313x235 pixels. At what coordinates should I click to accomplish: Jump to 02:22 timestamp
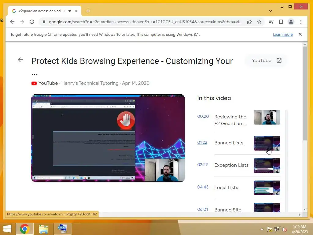coord(202,165)
